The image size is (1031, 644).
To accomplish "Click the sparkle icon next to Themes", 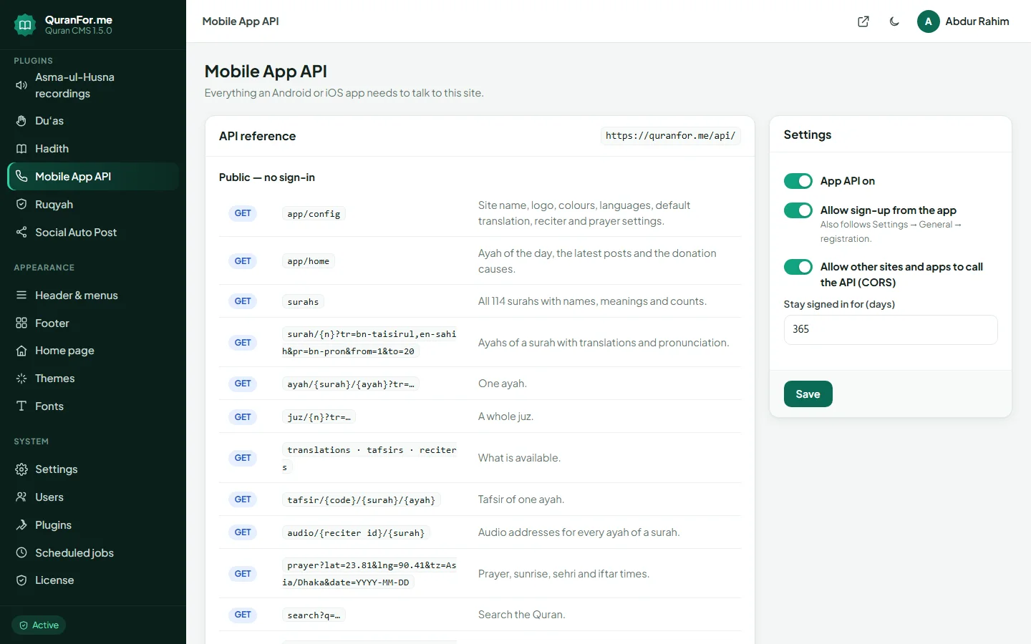I will 21,379.
